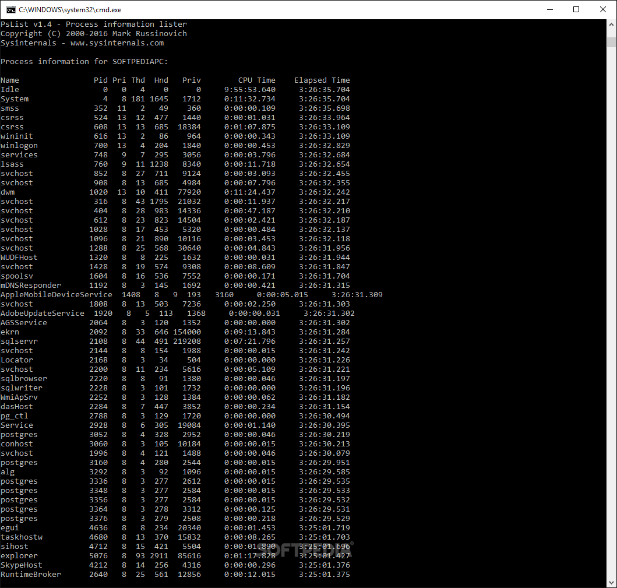Click the 'wininit' process name
617x588 pixels.
click(17, 136)
